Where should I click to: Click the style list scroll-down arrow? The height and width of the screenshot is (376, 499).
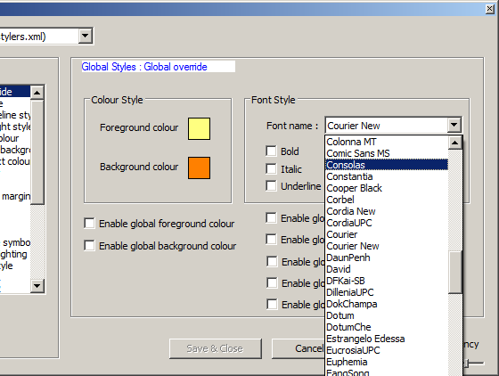pos(37,286)
